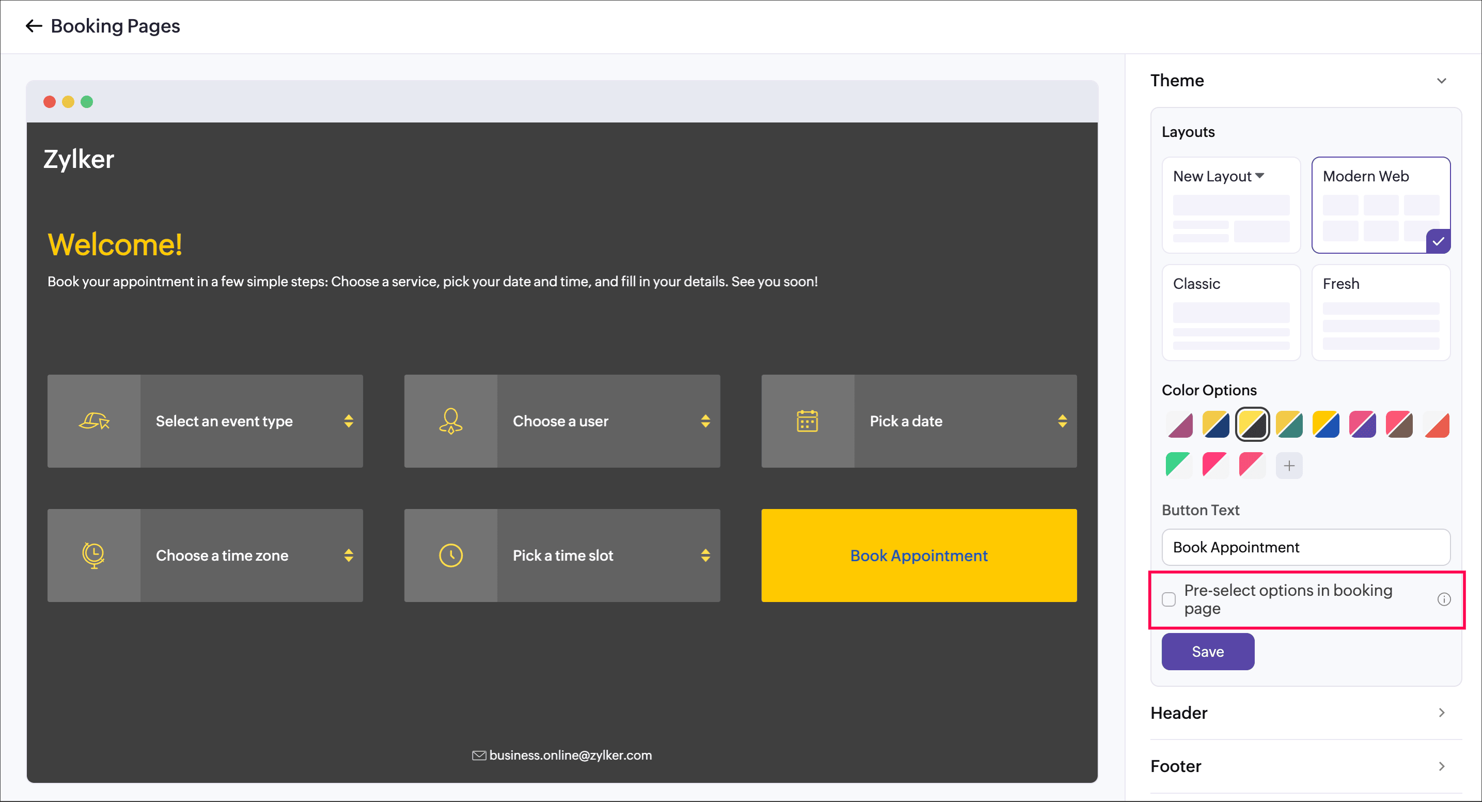Choose the white and purple color swatch
Screen dimensions: 1482x802
1179,425
